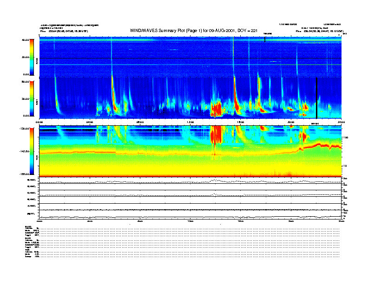Click the RAD2 heading in the bottom status list

[x=28, y=226]
